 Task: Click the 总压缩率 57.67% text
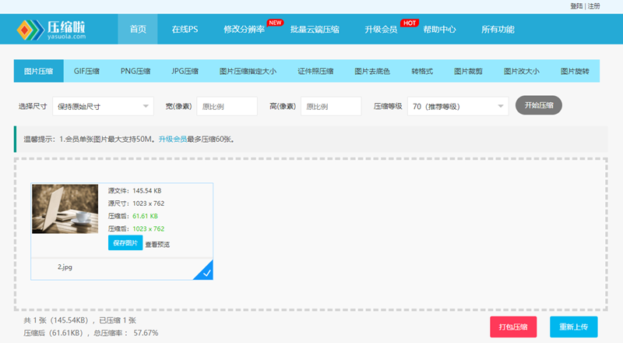(126, 333)
